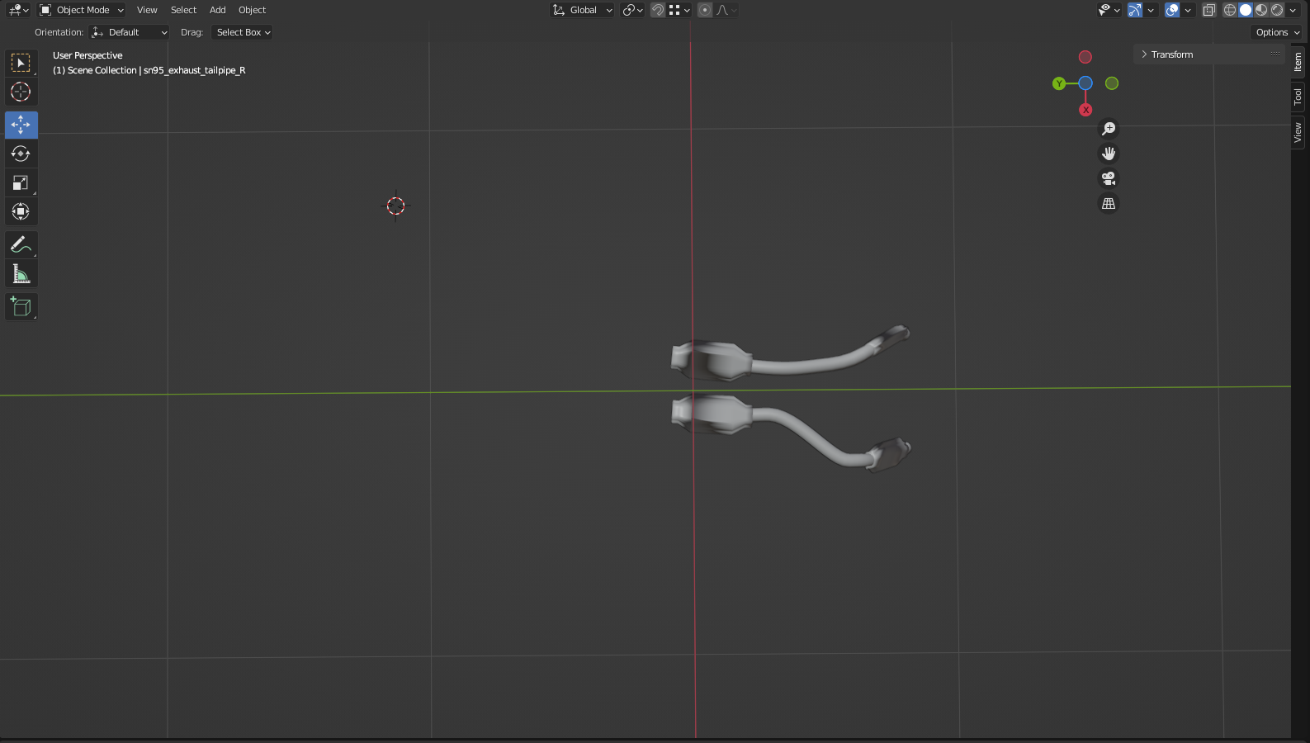Toggle snapping magnet icon
This screenshot has width=1310, height=743.
pyautogui.click(x=658, y=10)
